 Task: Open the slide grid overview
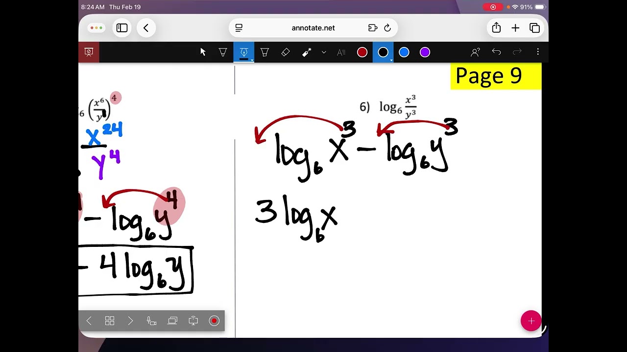click(x=110, y=321)
